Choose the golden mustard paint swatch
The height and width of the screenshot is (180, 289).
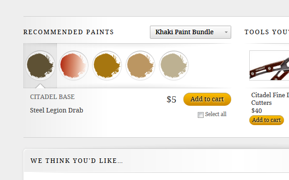click(107, 65)
